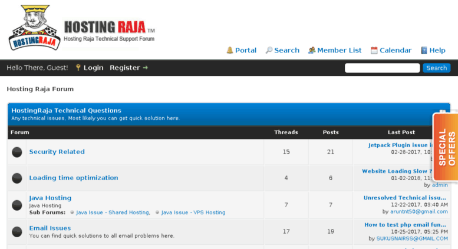
Task: Open Java Issue - VPS Hosting subforum
Action: click(193, 213)
